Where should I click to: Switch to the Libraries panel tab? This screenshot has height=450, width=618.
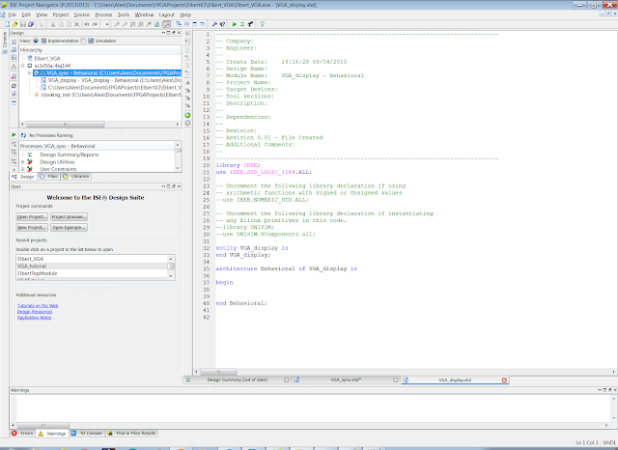coord(76,177)
